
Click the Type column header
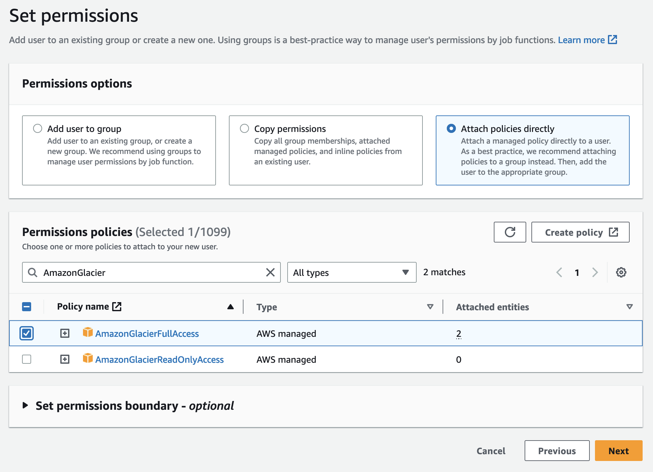click(x=267, y=307)
